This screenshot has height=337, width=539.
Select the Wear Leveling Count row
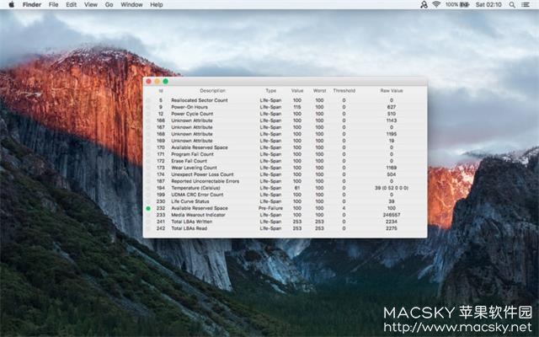point(285,168)
